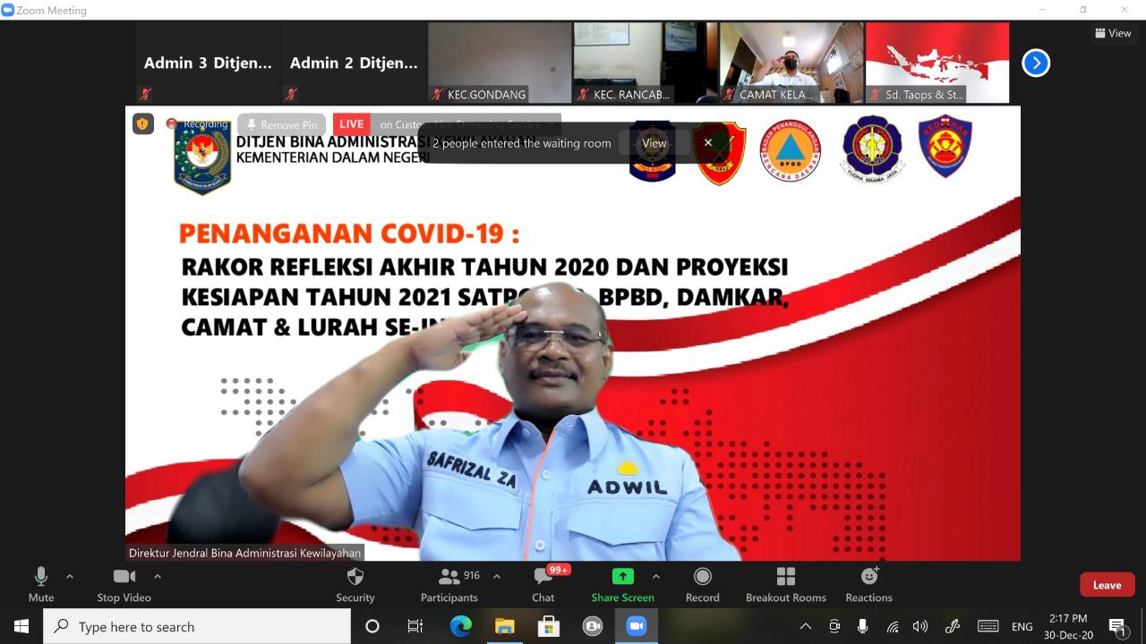Stop Video in the meeting toolbar
The image size is (1146, 644).
[124, 585]
